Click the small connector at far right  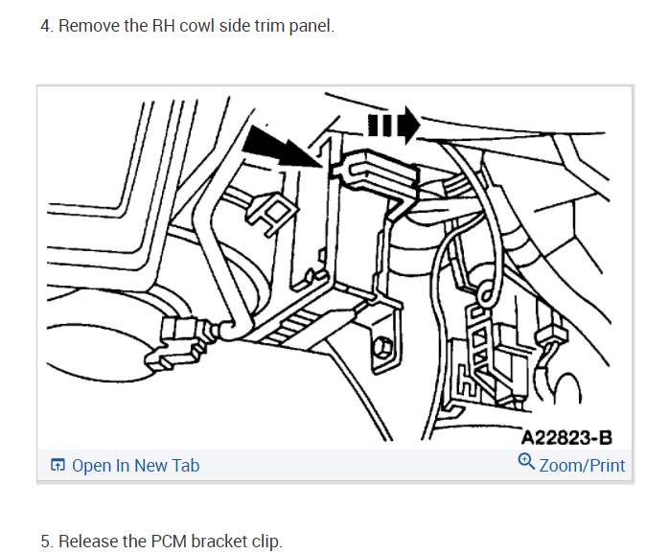click(x=555, y=334)
